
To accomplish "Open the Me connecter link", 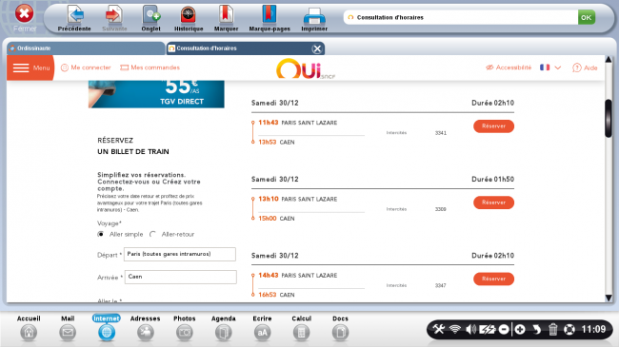I will pos(86,67).
